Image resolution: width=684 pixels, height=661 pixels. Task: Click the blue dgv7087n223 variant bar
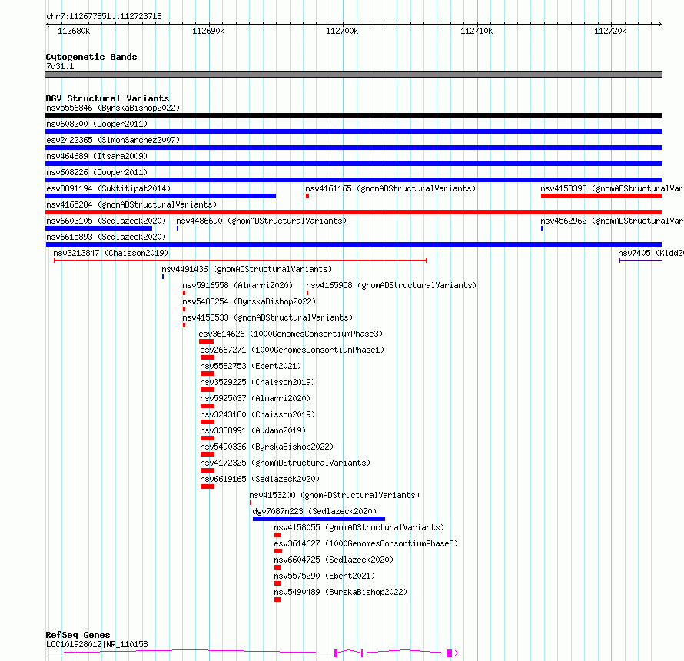(x=319, y=519)
